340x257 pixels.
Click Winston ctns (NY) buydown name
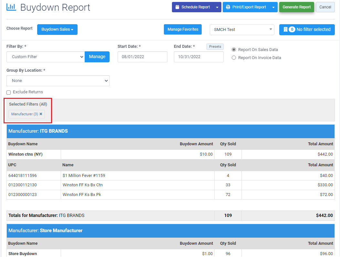[25, 154]
